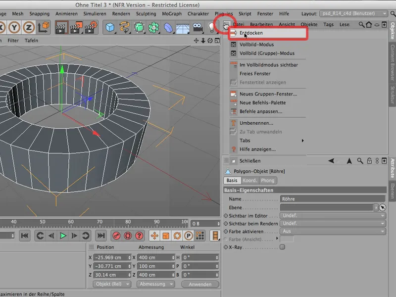Switch to the Phong tab
This screenshot has height=297, width=396.
click(x=268, y=180)
